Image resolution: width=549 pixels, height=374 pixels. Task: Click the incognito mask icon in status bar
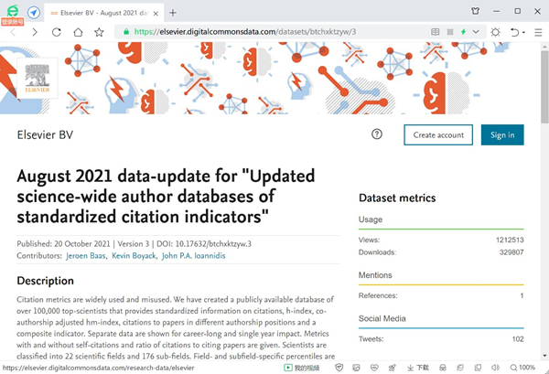(443, 368)
